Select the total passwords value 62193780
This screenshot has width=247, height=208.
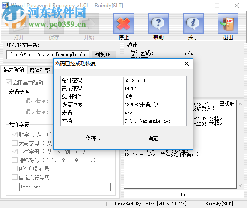(x=155, y=80)
